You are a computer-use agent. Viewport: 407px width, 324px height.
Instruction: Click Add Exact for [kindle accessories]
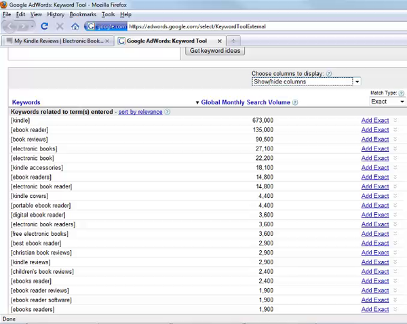tap(374, 167)
